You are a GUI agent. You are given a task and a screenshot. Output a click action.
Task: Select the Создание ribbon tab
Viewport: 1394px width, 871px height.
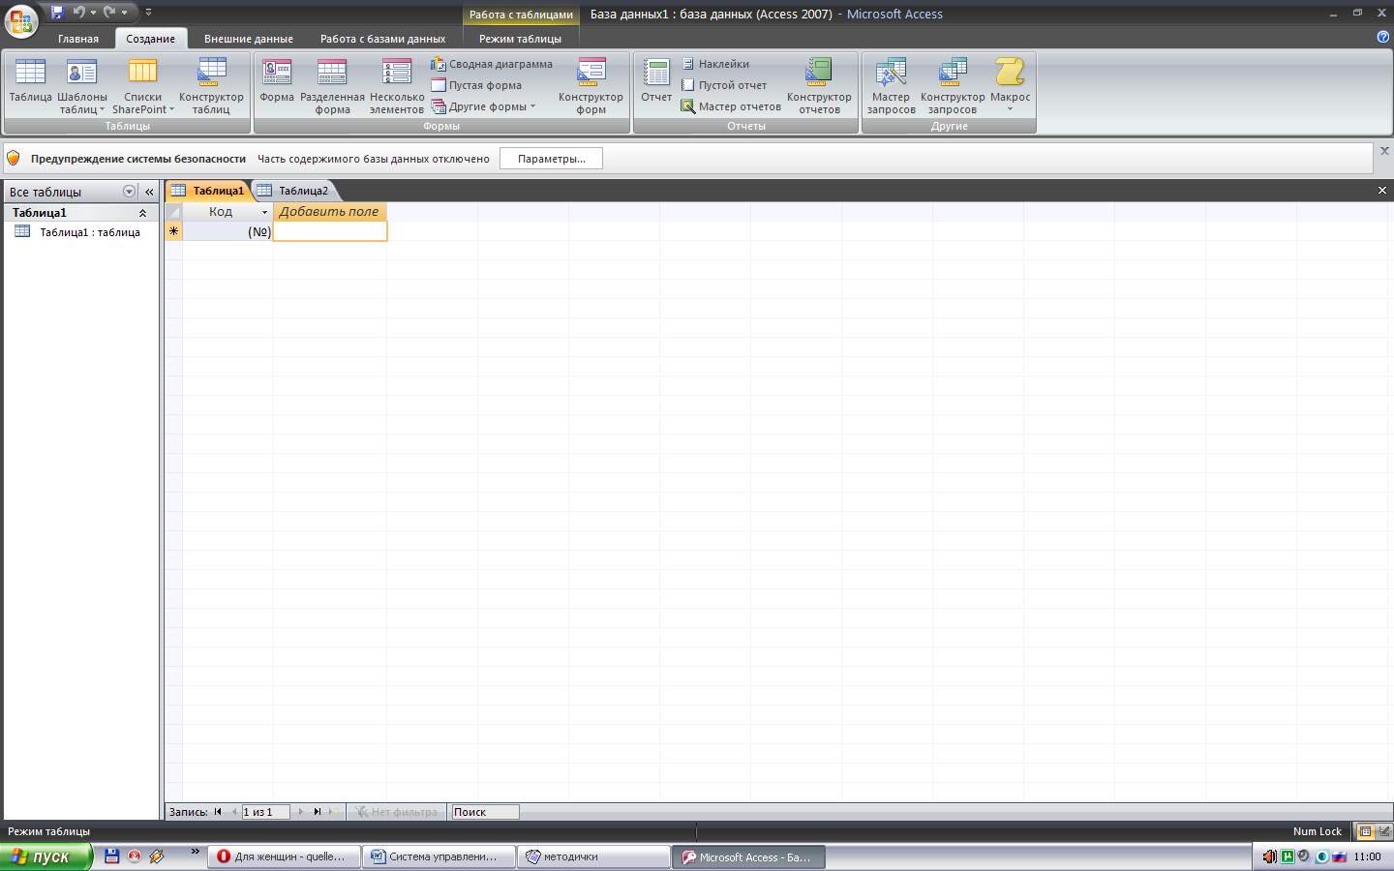[151, 39]
